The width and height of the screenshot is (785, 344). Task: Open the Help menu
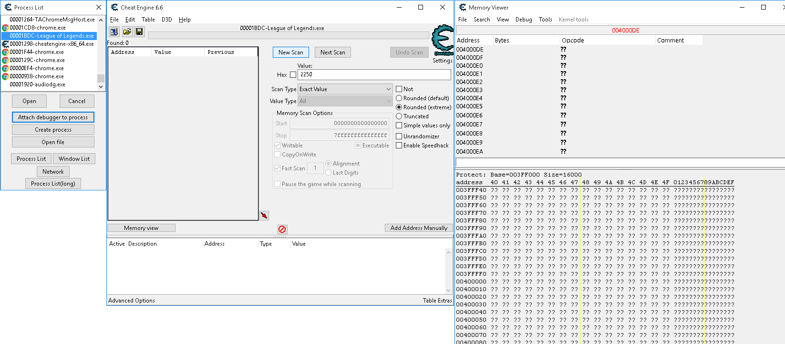[x=185, y=20]
